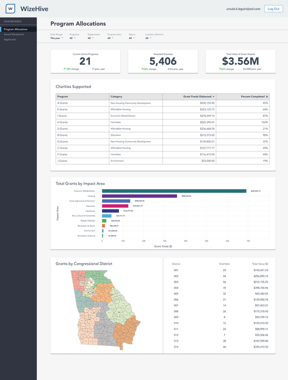Open the Department filter dropdown

click(x=91, y=38)
